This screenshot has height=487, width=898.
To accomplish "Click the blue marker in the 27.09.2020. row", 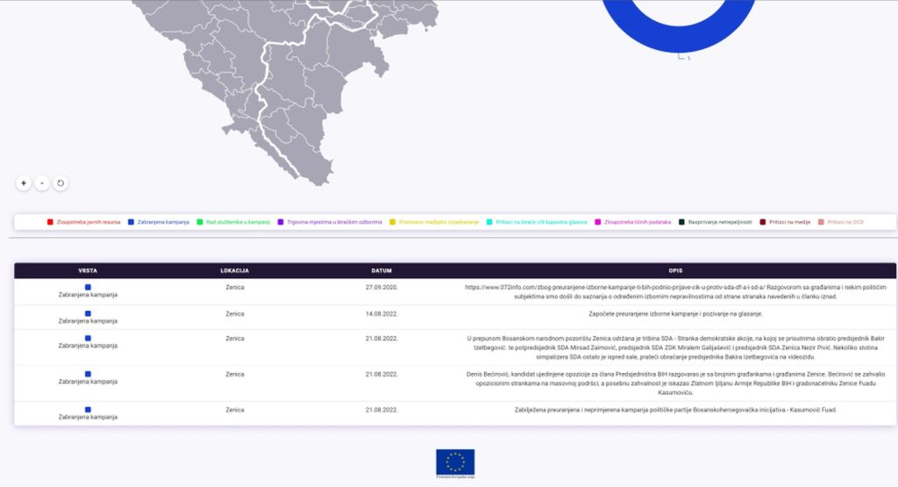I will click(88, 287).
